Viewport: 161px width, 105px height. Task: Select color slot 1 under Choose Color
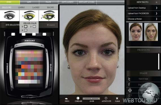pyautogui.click(x=26, y=26)
